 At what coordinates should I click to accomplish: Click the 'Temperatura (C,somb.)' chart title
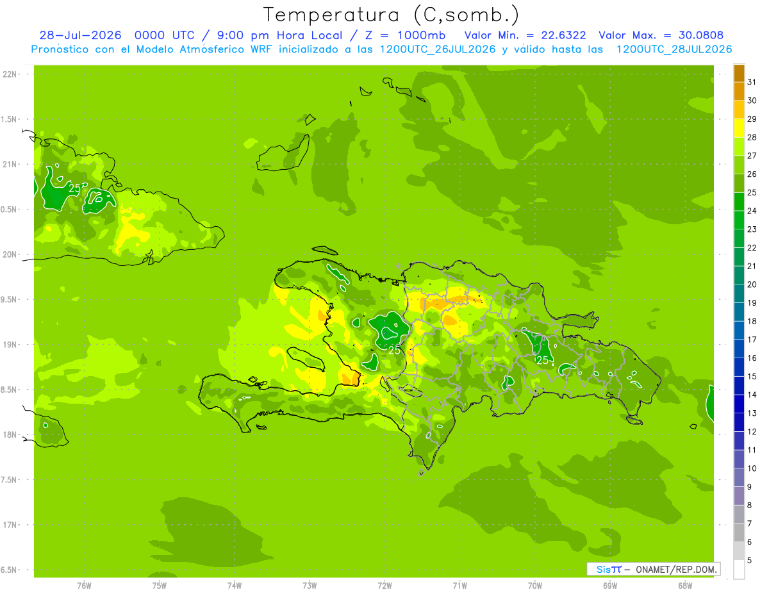tap(392, 14)
